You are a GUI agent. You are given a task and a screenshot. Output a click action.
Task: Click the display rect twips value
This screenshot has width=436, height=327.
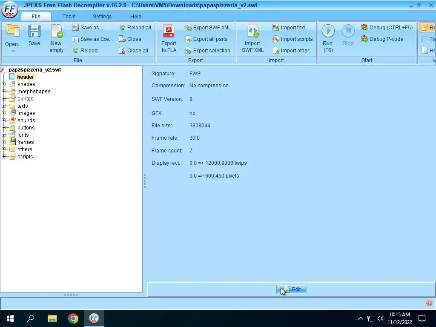(218, 163)
